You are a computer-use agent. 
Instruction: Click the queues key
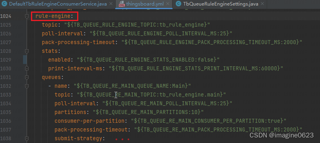point(51,77)
